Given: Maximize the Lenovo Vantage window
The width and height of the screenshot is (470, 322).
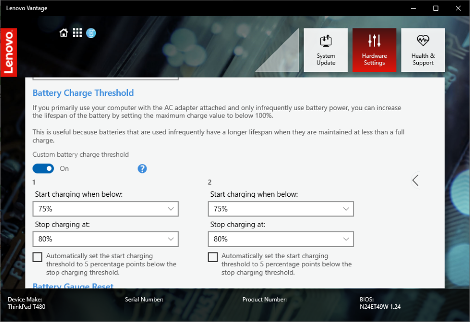Looking at the screenshot, I should (436, 8).
